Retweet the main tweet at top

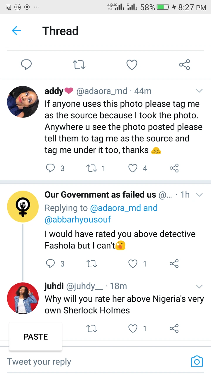(79, 65)
